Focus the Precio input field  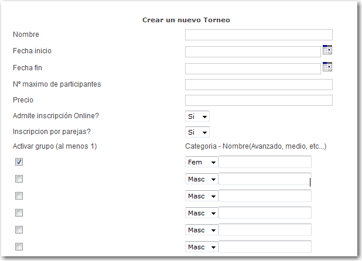(x=259, y=100)
